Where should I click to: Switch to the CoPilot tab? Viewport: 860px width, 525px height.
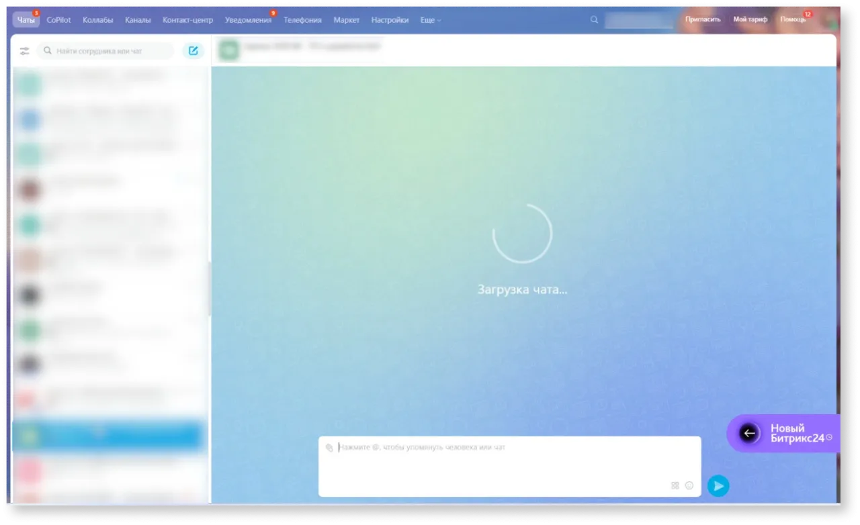[x=58, y=20]
